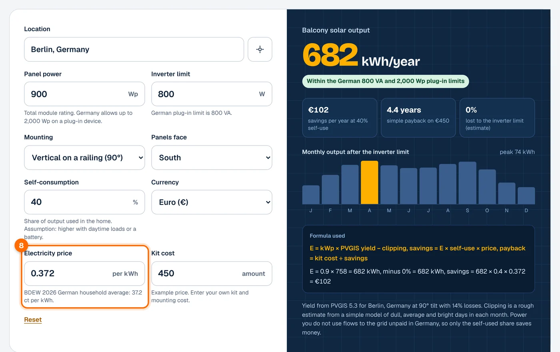The width and height of the screenshot is (560, 352).
Task: Select the highlighted April bar in chart
Action: pos(369,182)
